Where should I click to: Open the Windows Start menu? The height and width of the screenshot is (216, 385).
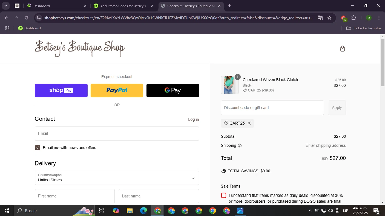coord(7,211)
